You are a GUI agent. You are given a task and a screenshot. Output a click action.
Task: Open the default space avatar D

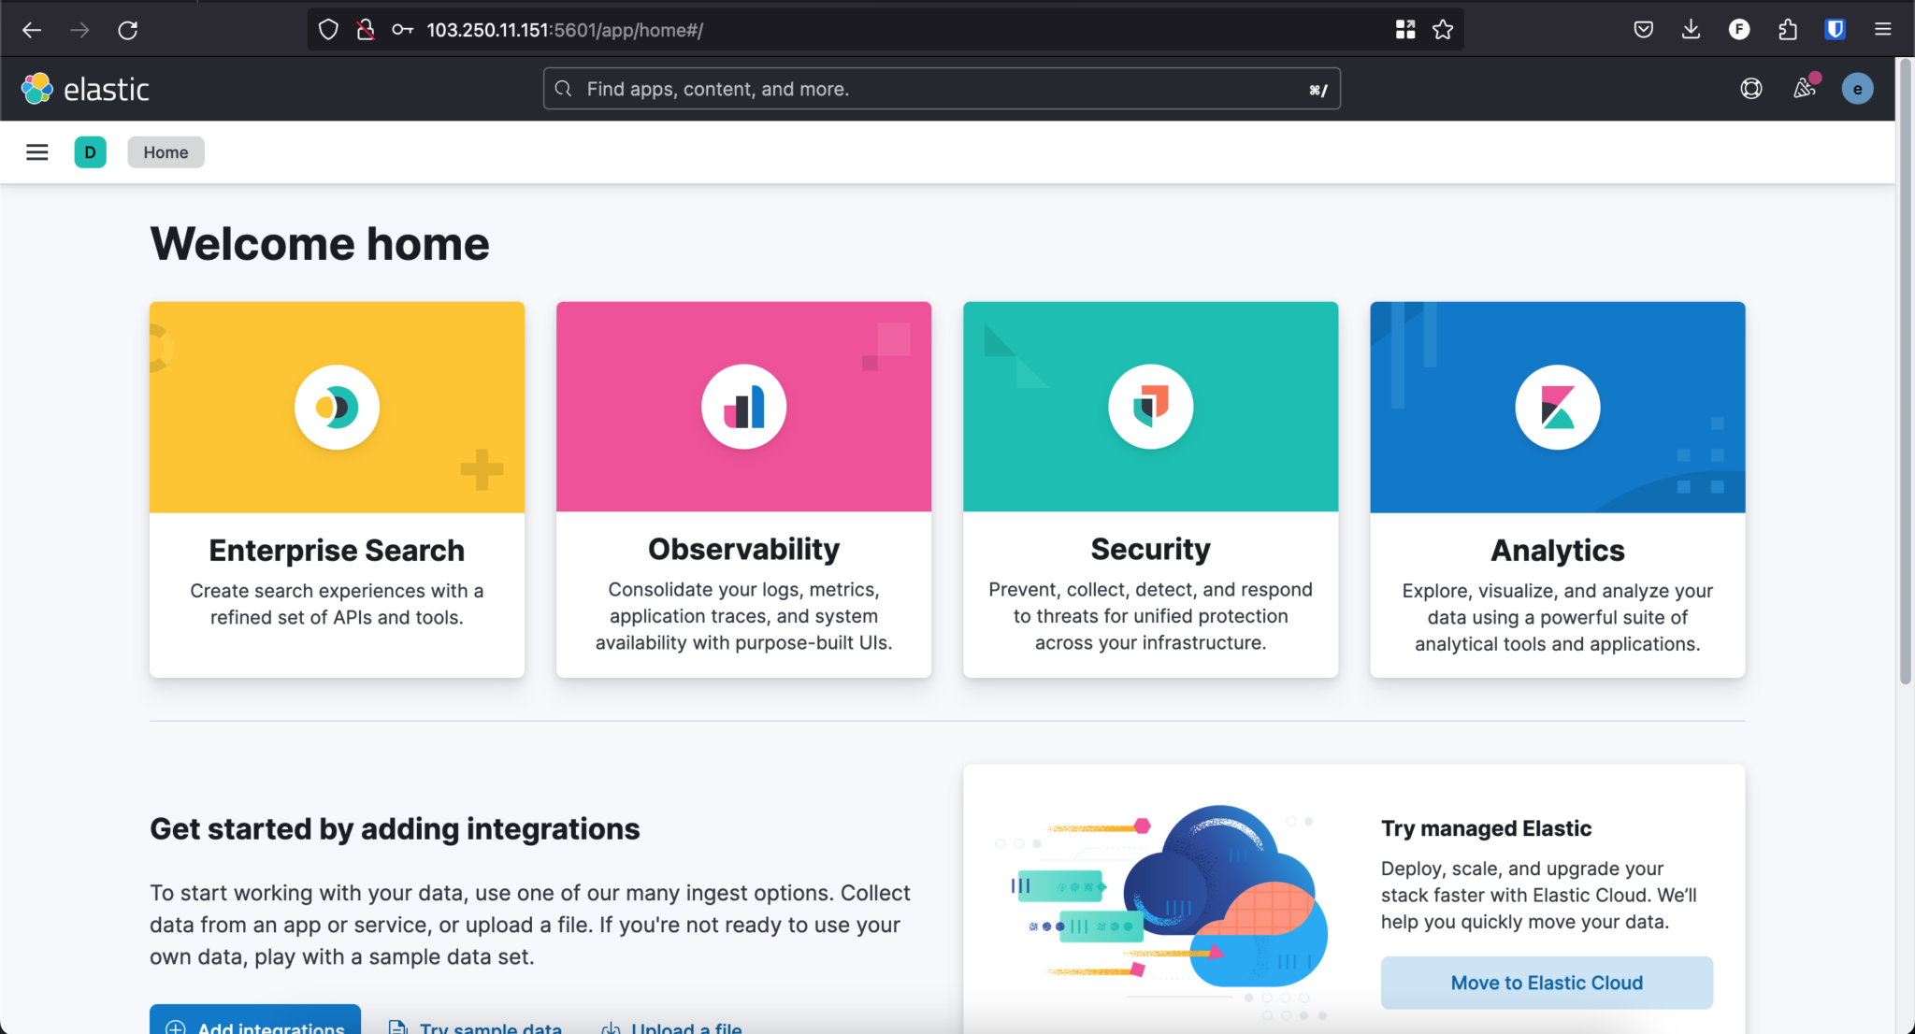[x=90, y=151]
